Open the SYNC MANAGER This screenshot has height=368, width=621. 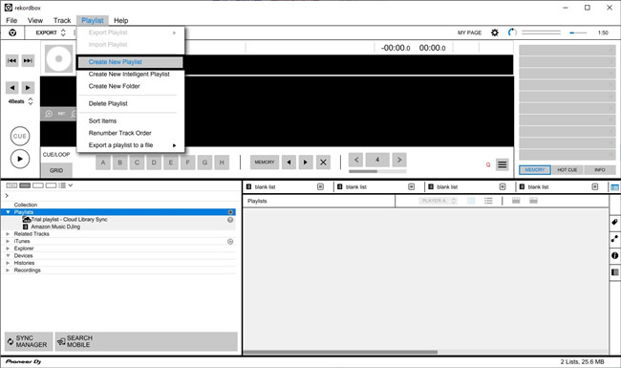pos(29,341)
